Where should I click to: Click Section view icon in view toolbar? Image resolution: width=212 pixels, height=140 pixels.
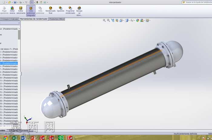point(117,20)
